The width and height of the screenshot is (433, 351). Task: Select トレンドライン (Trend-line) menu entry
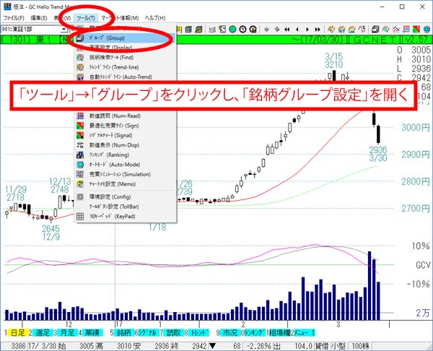(x=126, y=67)
